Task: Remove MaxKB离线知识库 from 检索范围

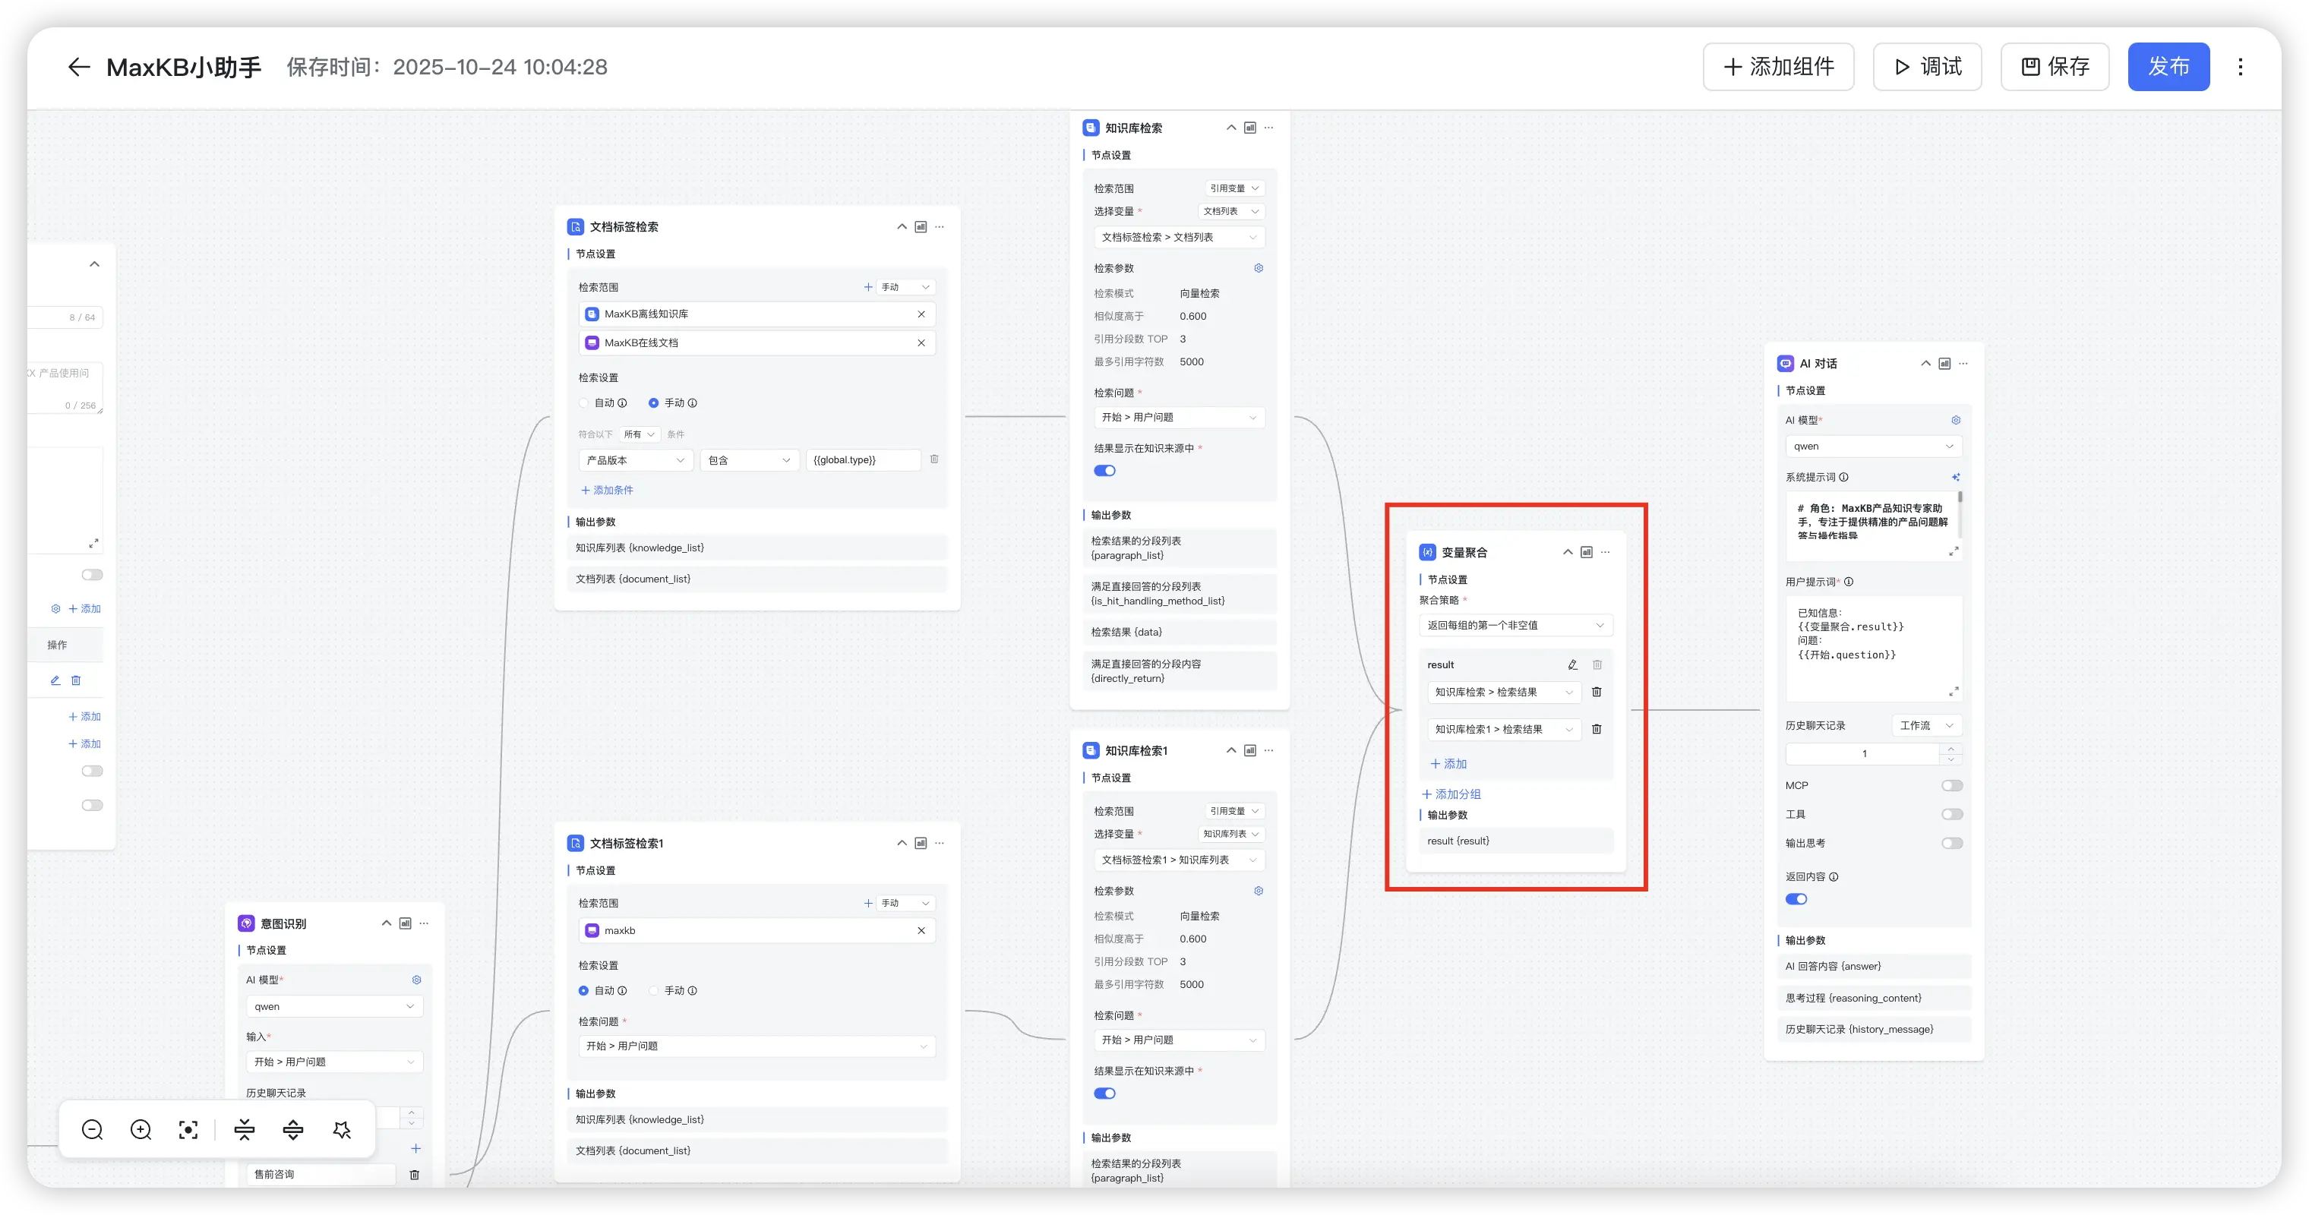Action: tap(921, 314)
